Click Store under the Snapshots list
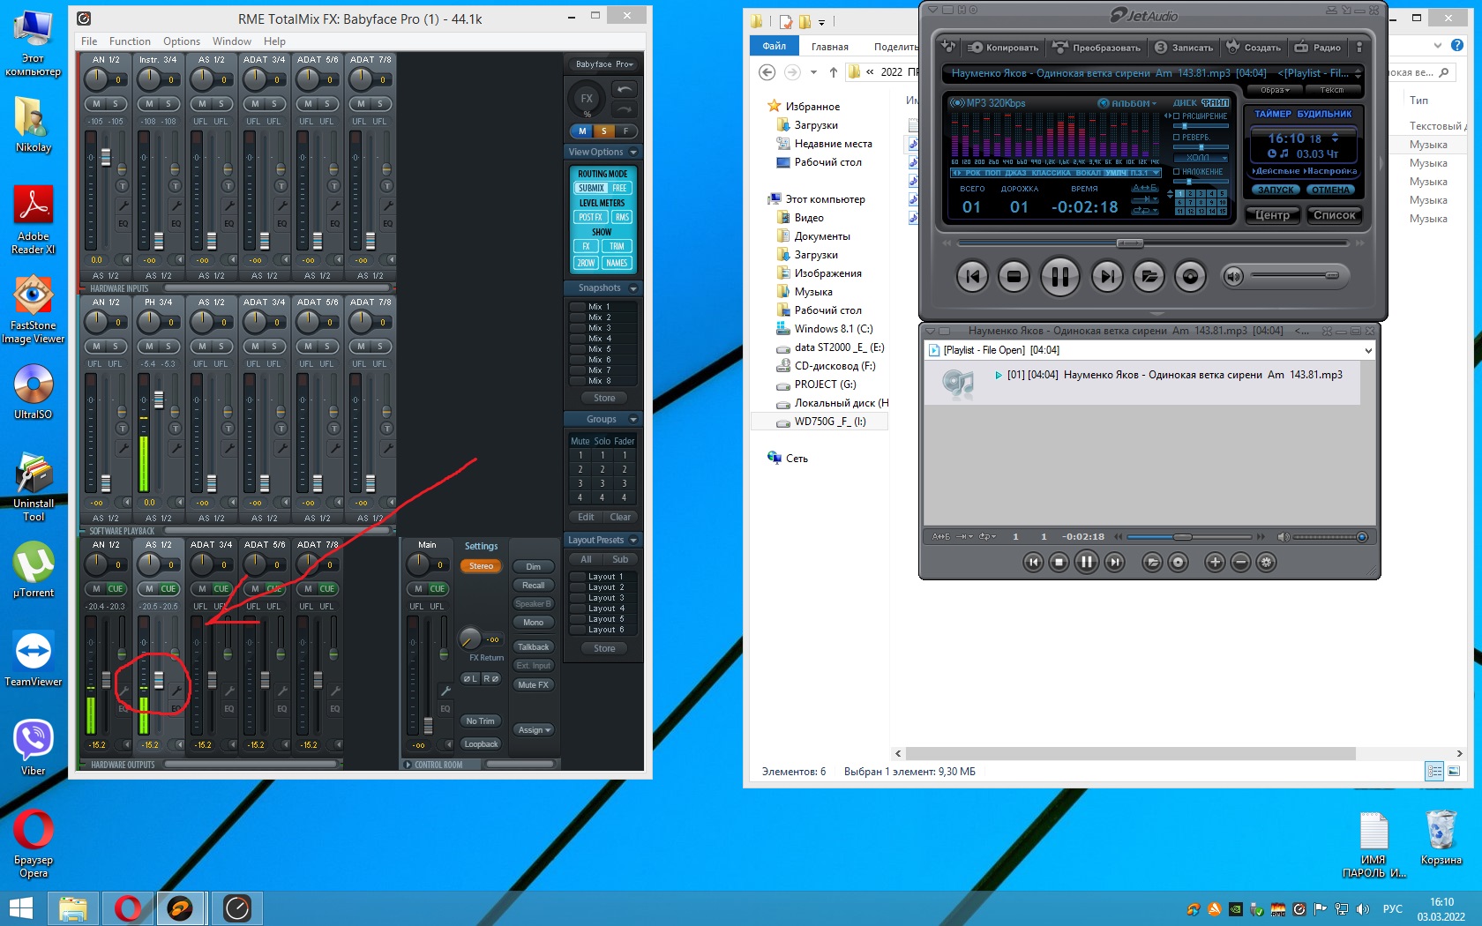1482x926 pixels. [x=604, y=399]
